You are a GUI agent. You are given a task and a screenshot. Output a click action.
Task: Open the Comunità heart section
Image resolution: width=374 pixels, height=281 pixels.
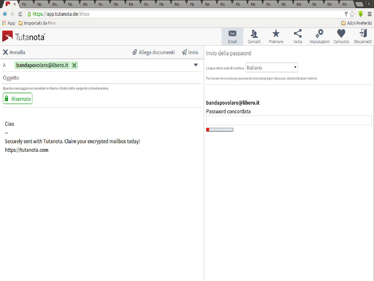point(341,37)
